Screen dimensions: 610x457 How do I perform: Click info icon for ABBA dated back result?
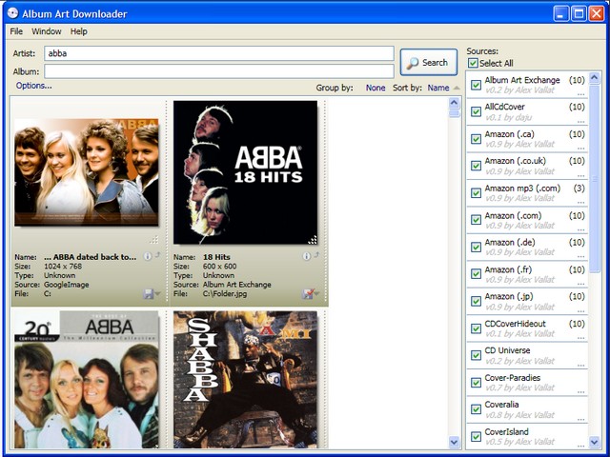(x=148, y=256)
